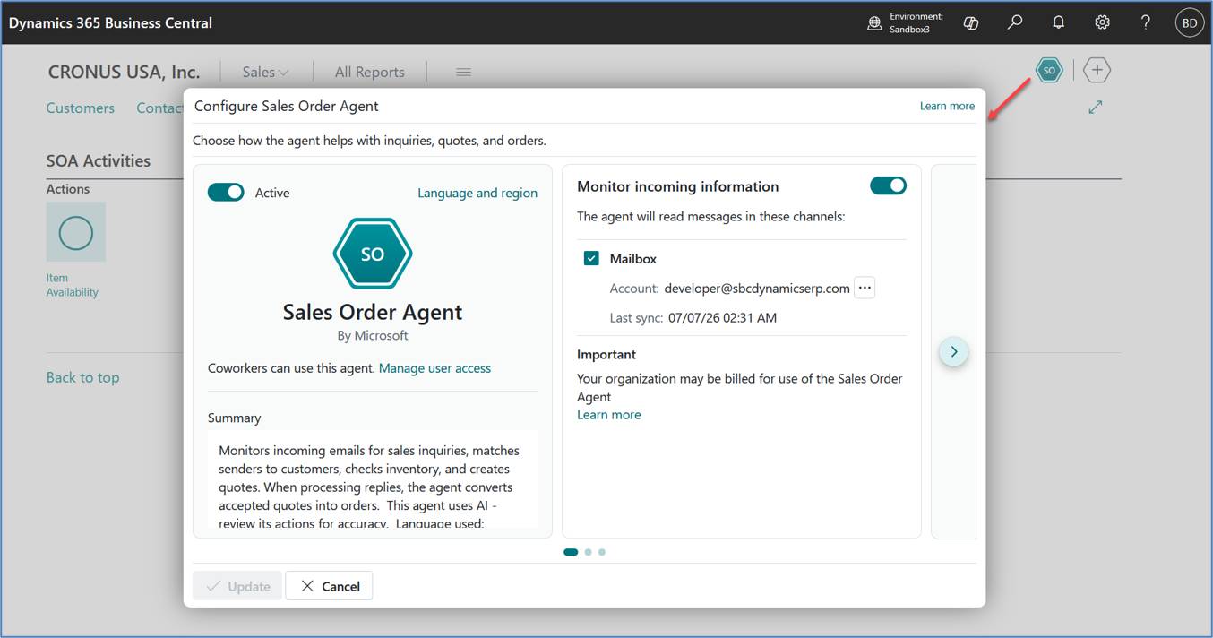The height and width of the screenshot is (638, 1213).
Task: Click the Cancel button
Action: pos(329,586)
